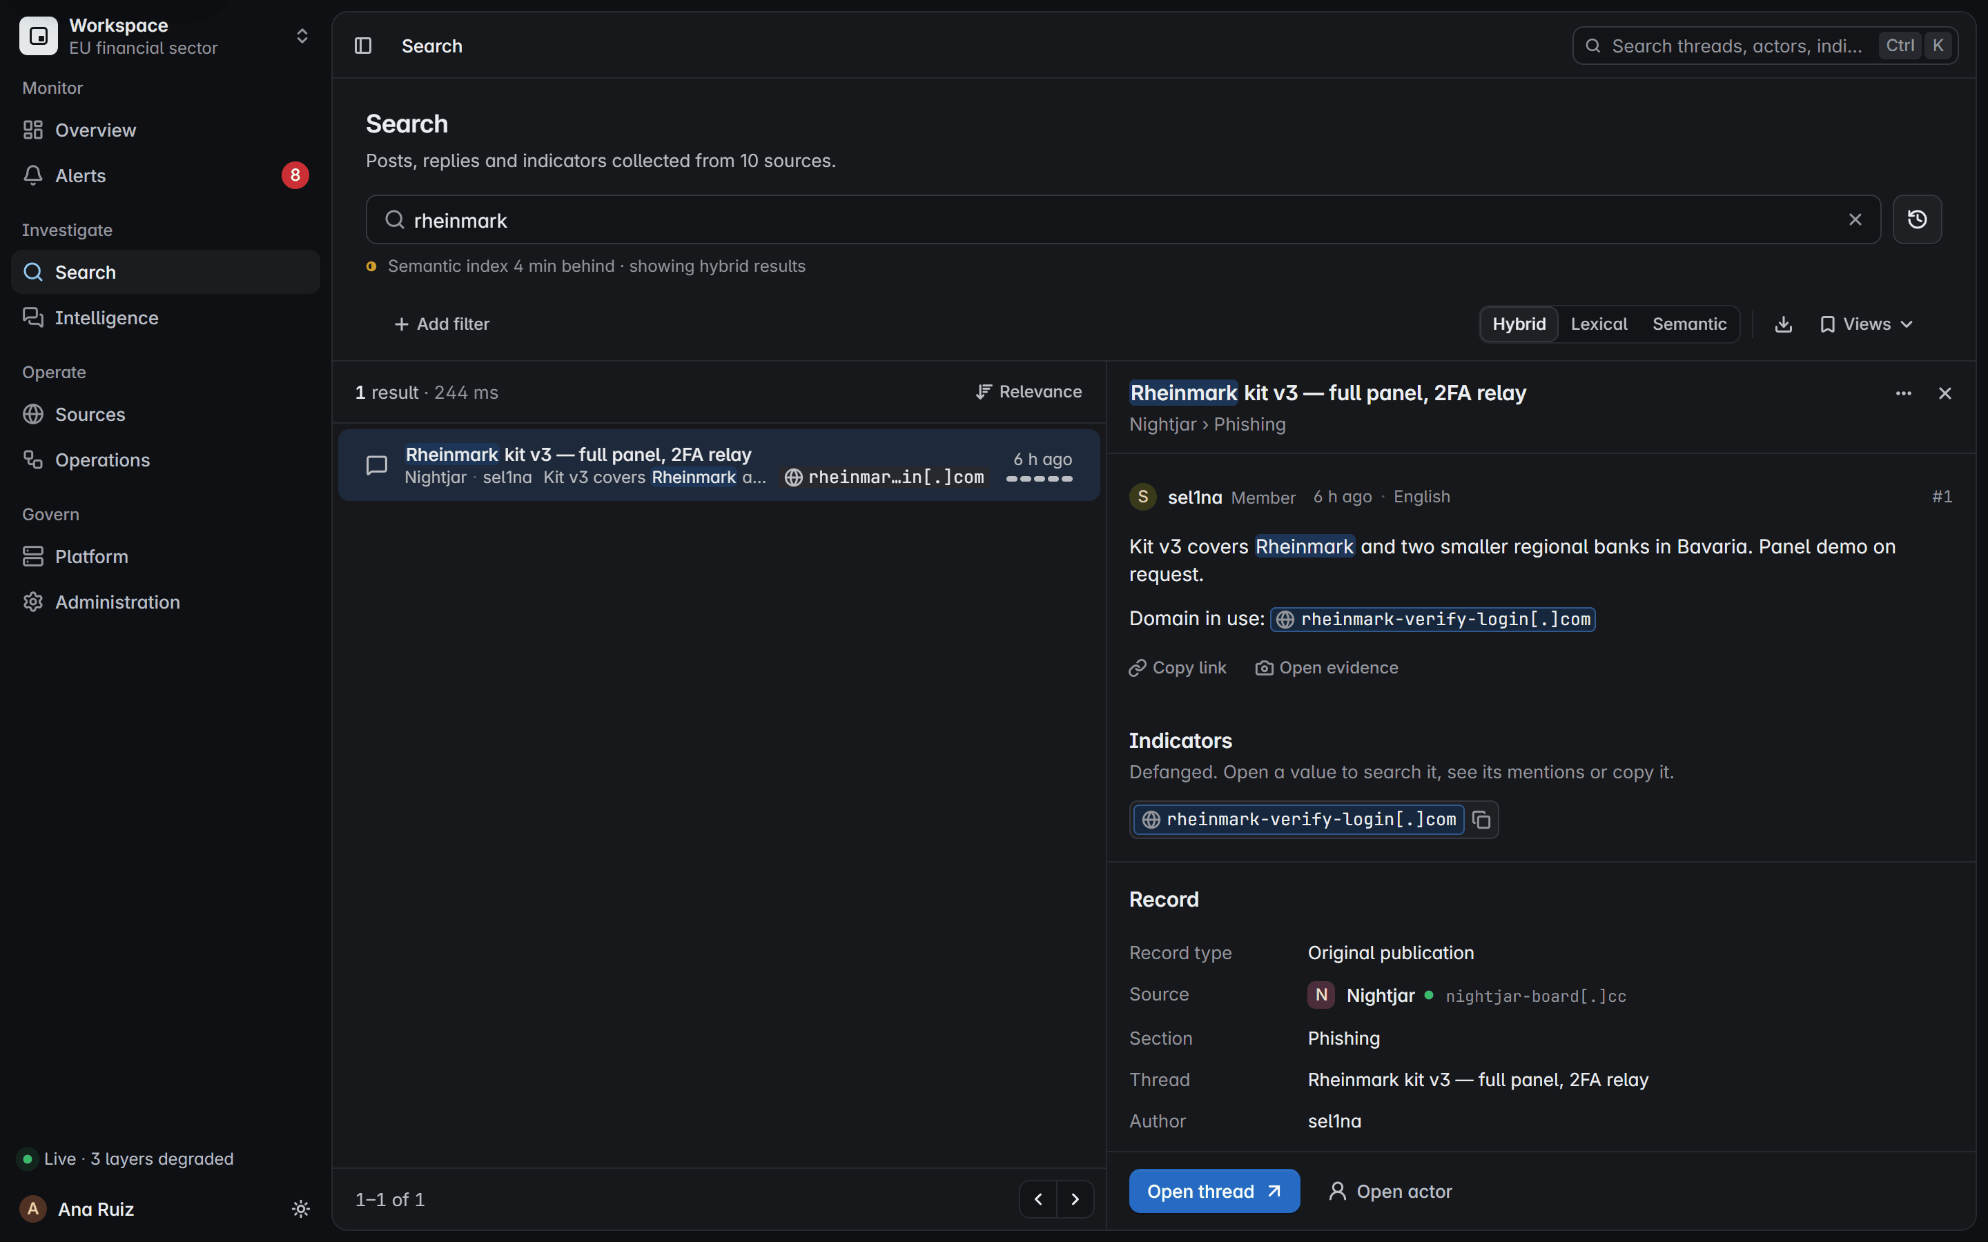
Task: Open search history clock icon
Action: click(x=1916, y=219)
